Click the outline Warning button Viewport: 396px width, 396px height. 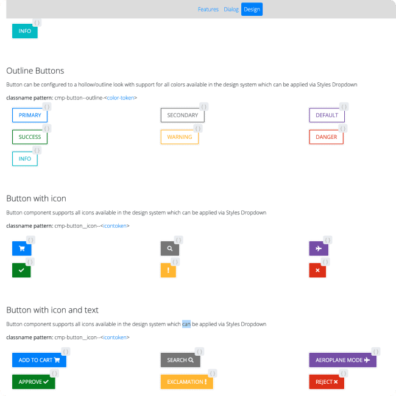(x=180, y=137)
